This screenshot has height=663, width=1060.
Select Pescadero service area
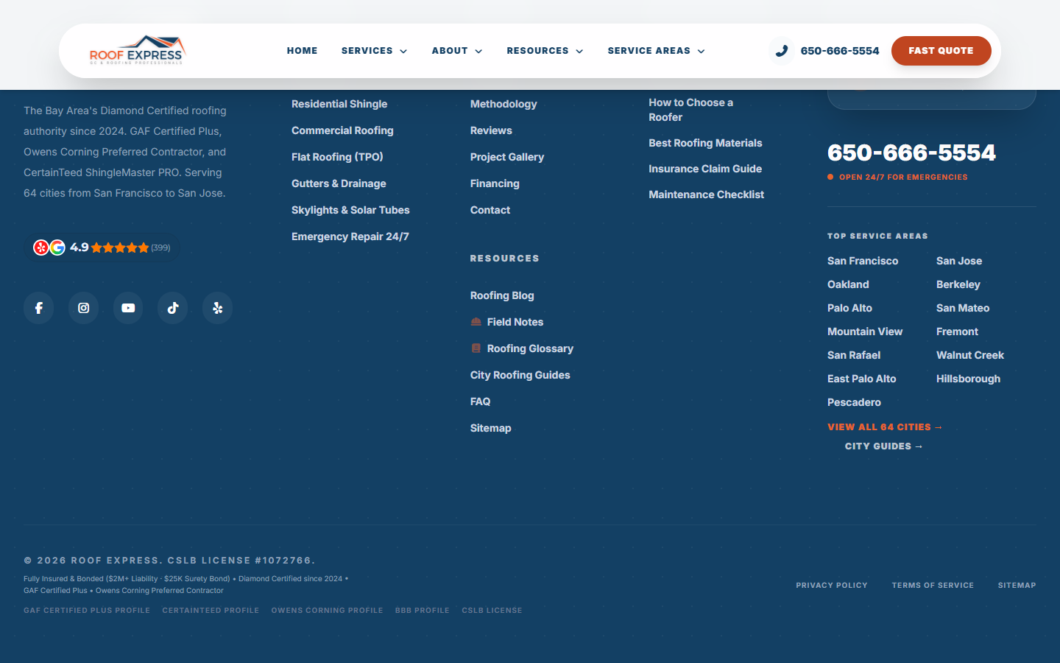click(854, 402)
